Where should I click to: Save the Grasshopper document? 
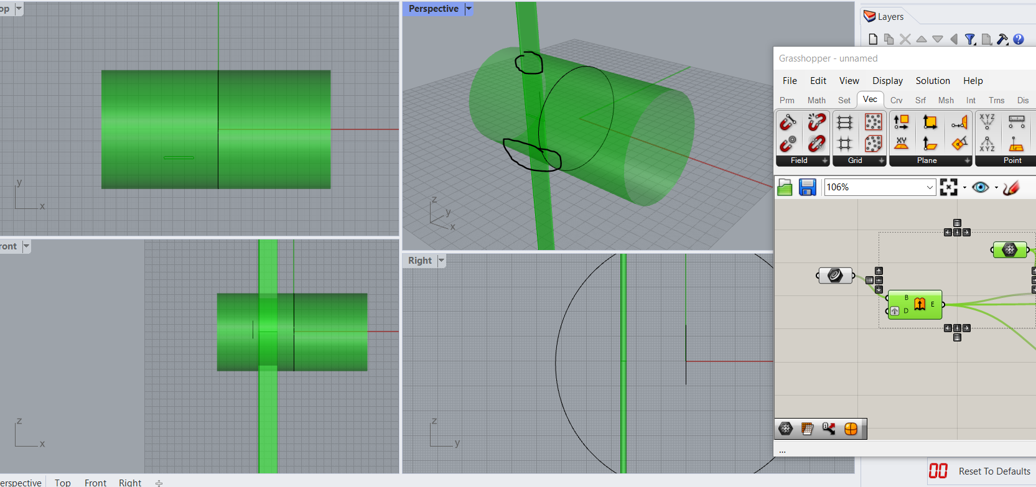pyautogui.click(x=808, y=187)
